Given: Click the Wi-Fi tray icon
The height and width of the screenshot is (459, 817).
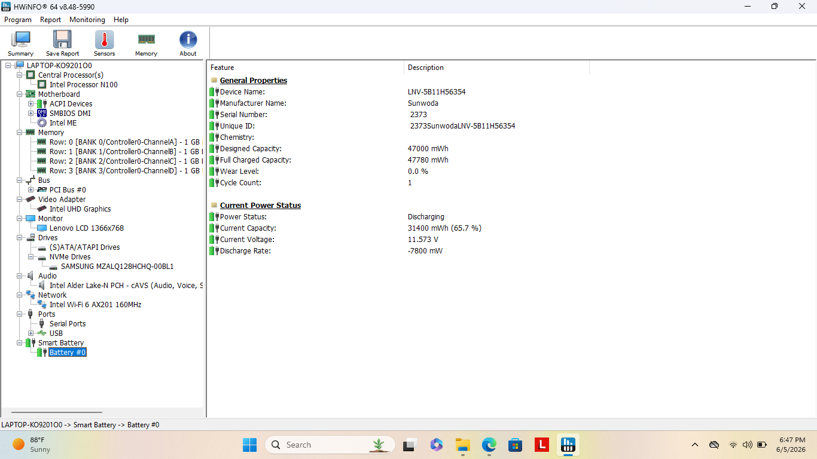Looking at the screenshot, I should [x=733, y=445].
